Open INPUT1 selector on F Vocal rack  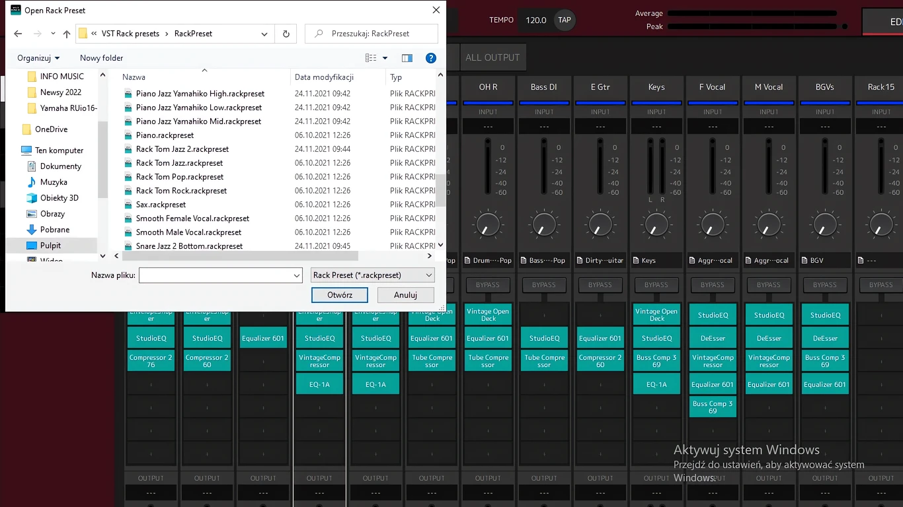tap(713, 126)
